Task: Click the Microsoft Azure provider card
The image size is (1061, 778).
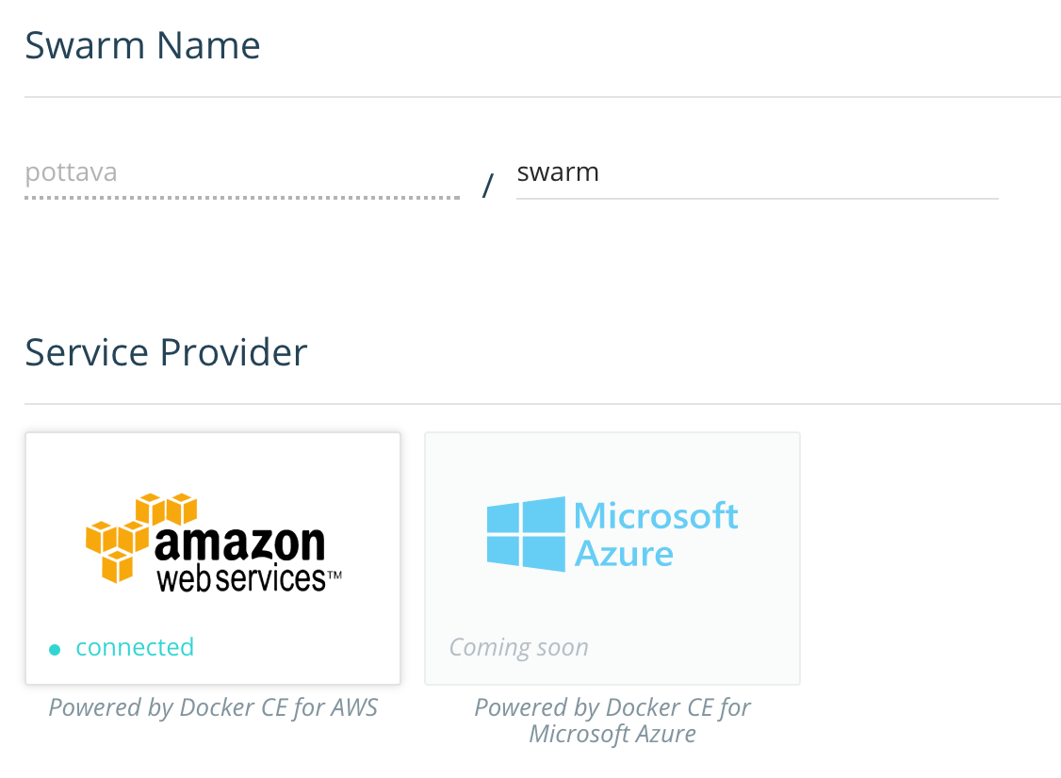Action: pyautogui.click(x=612, y=559)
